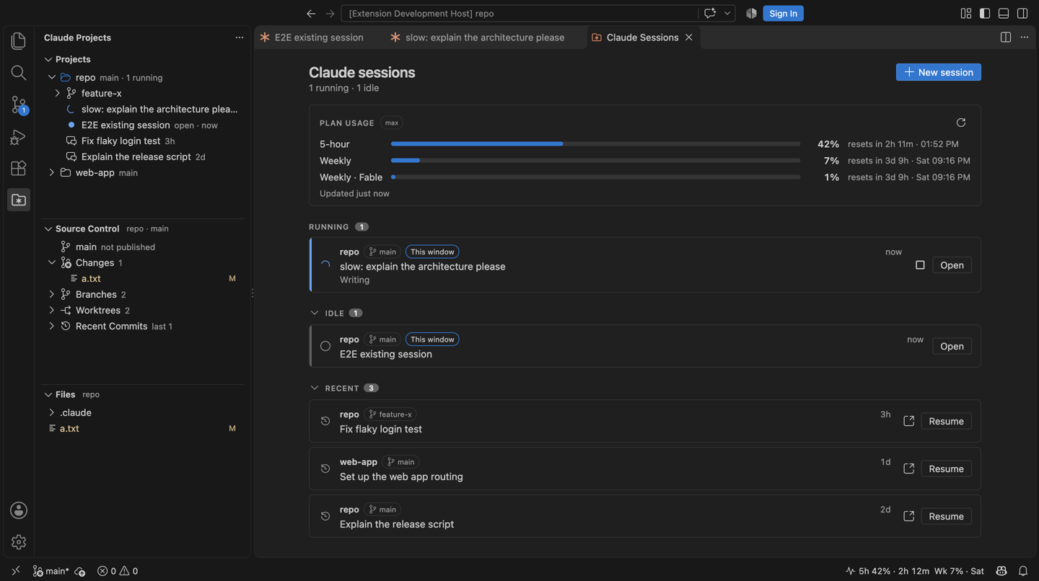Open the chat icon in title bar
The height and width of the screenshot is (581, 1039).
pos(710,14)
